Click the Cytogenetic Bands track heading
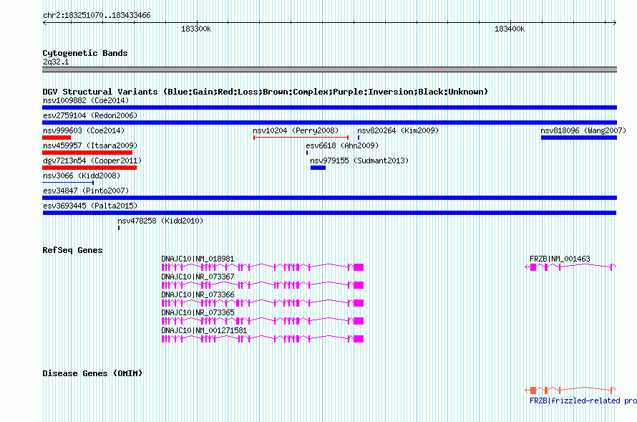Image resolution: width=637 pixels, height=422 pixels. [85, 53]
